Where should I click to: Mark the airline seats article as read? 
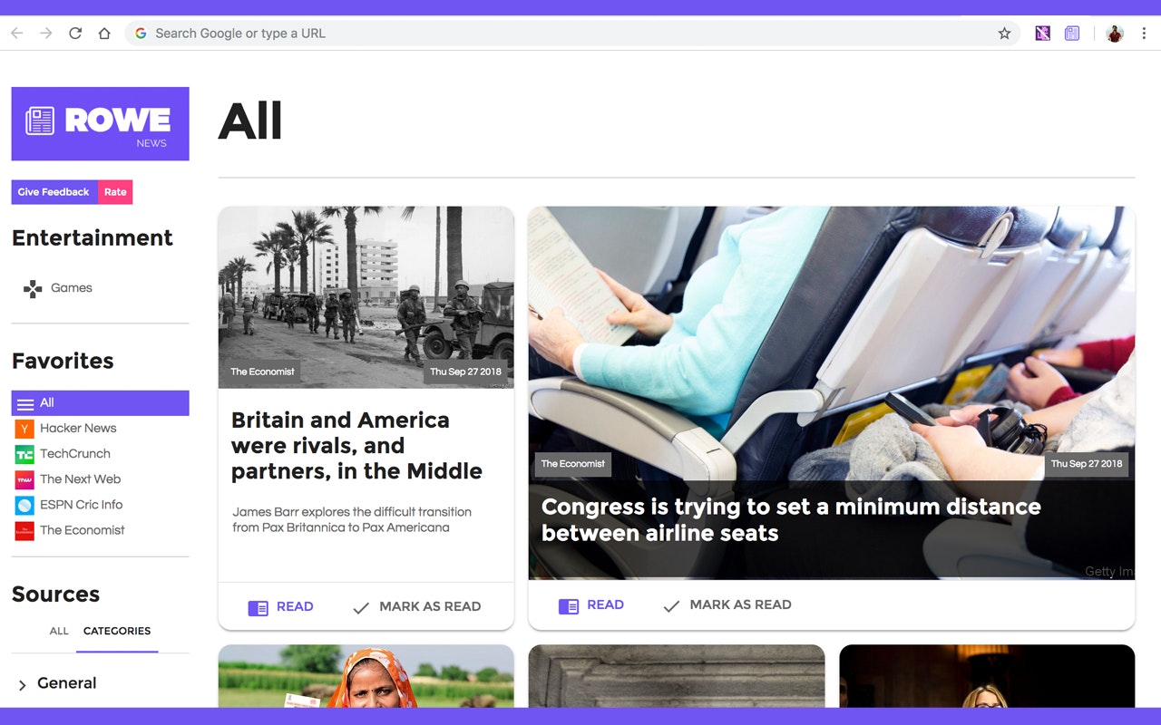pos(727,605)
